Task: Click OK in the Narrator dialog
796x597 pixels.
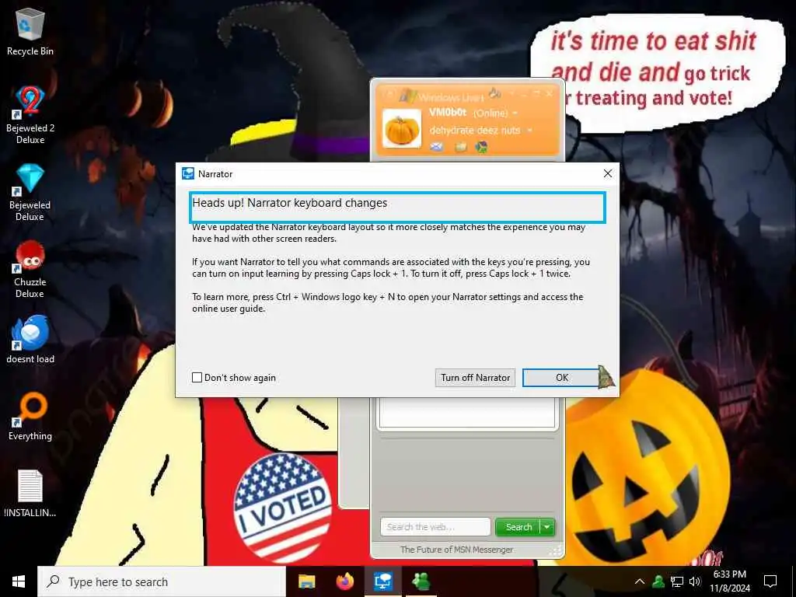Action: (561, 378)
